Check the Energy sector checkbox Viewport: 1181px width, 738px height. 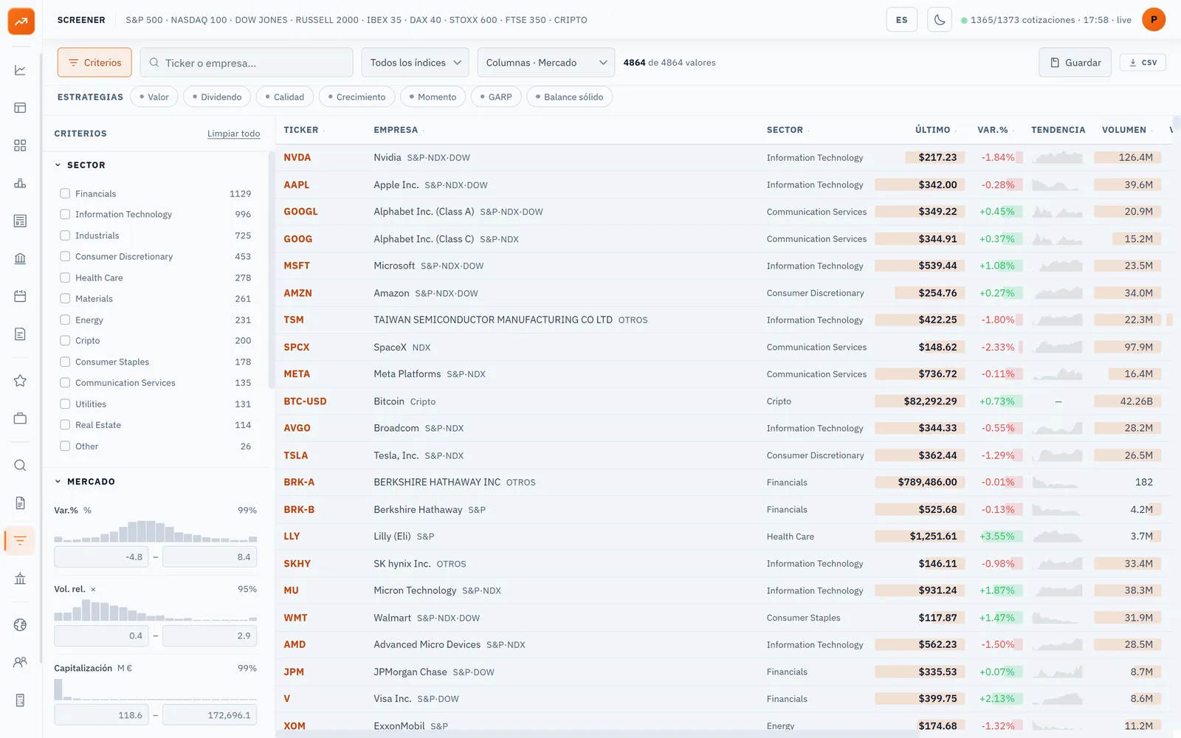[65, 320]
